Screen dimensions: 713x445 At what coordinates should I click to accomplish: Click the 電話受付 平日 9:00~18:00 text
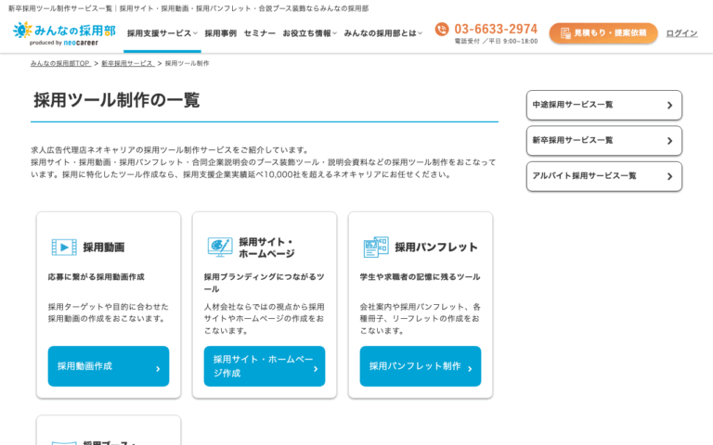click(496, 42)
